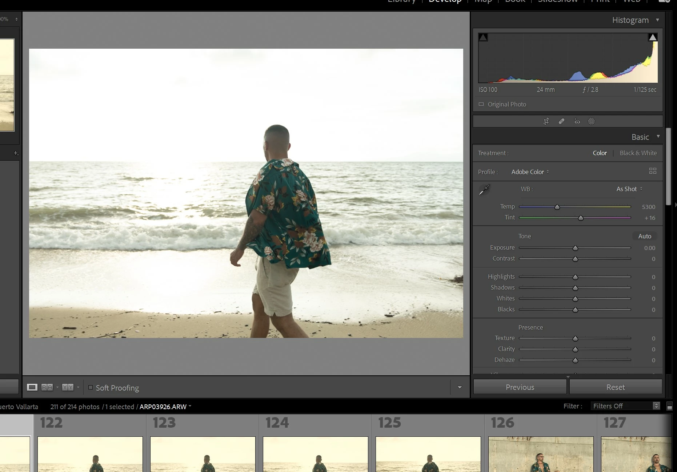Open the Navigator zoom percentage dropdown

[x=9, y=19]
